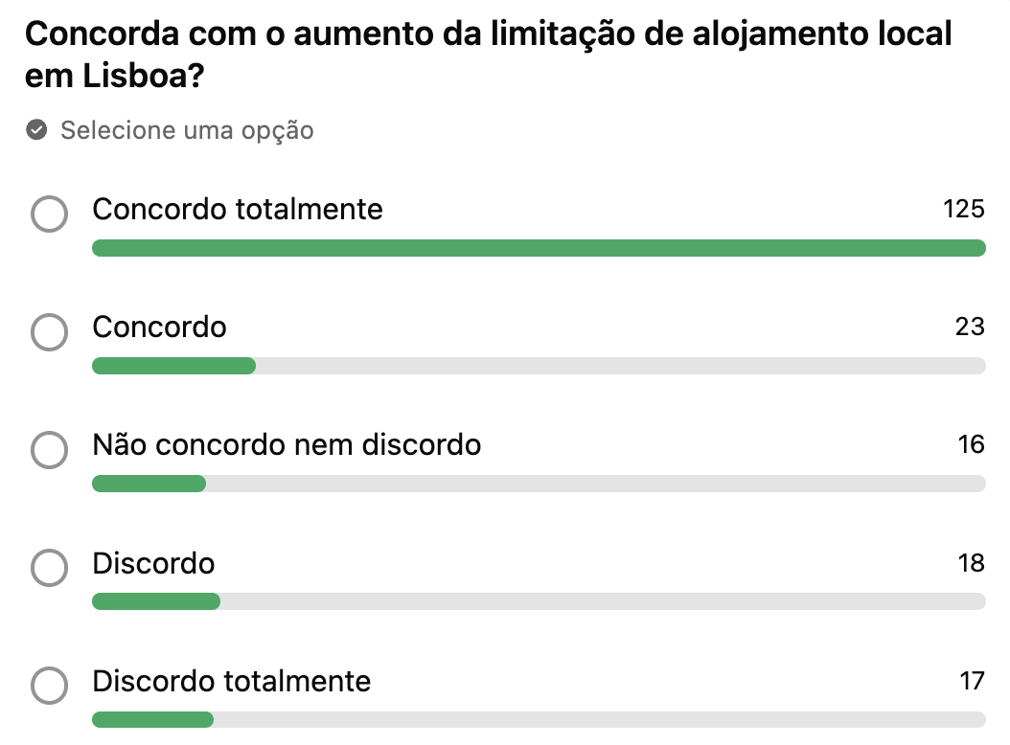The image size is (1010, 745).
Task: Select the 'Concordo' radio button
Action: (x=50, y=332)
